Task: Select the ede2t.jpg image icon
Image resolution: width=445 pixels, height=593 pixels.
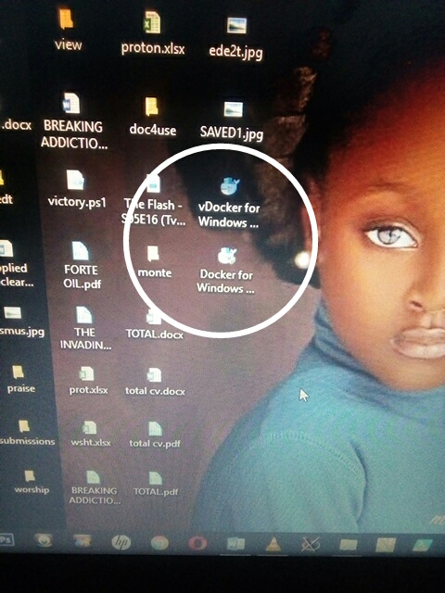Action: pos(236,38)
